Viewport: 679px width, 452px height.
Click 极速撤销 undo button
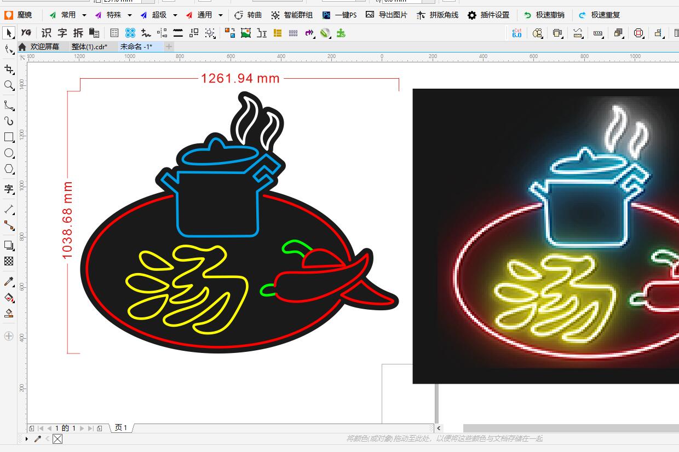[x=544, y=15]
